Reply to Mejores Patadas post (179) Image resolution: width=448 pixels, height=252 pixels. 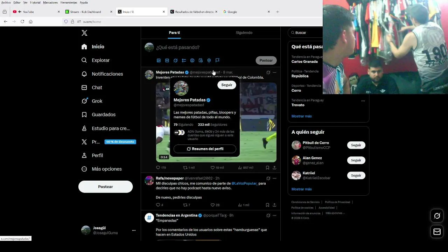tap(161, 168)
